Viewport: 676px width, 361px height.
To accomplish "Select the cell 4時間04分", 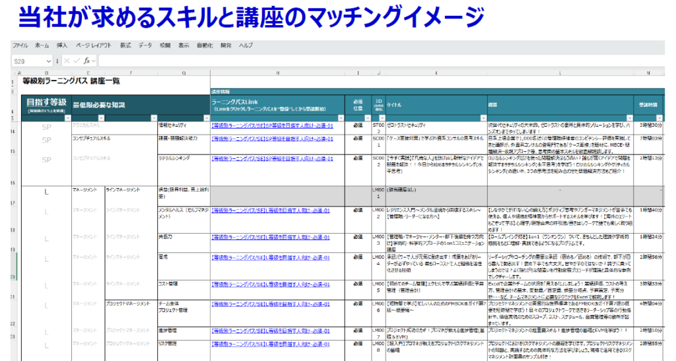I will pos(648,313).
